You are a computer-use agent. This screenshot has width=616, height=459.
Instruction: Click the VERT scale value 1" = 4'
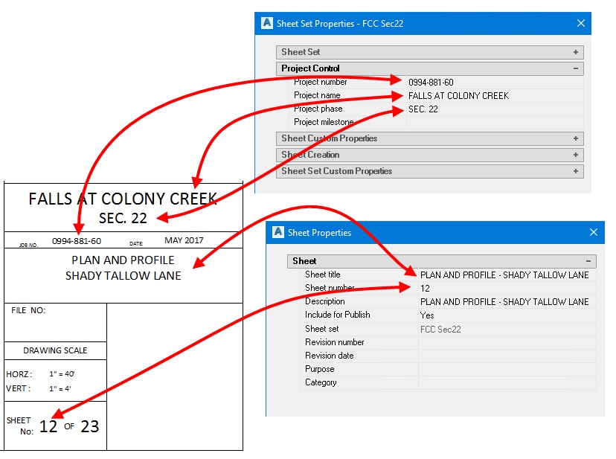pyautogui.click(x=60, y=388)
